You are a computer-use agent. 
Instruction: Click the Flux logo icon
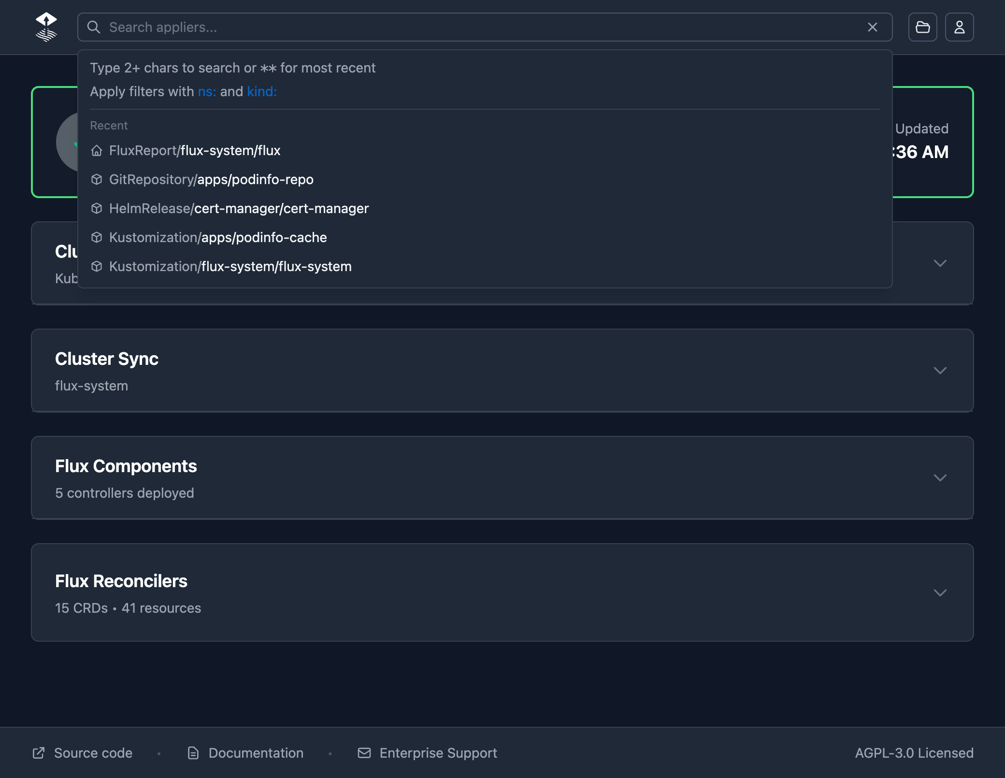[46, 27]
